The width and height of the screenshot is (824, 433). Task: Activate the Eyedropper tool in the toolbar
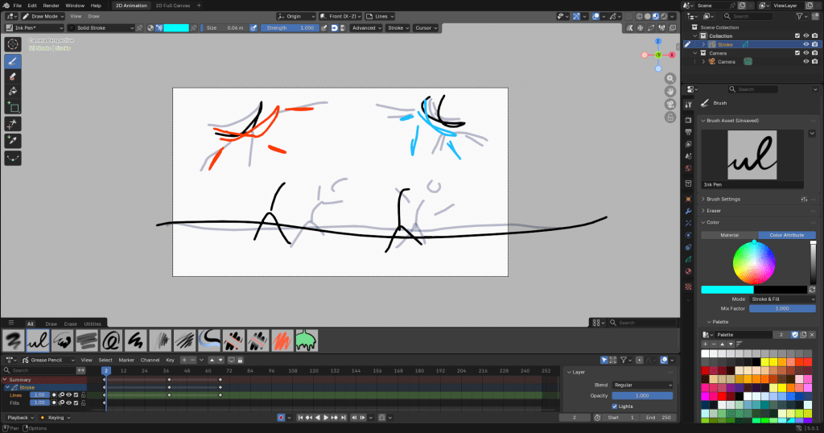coord(13,141)
